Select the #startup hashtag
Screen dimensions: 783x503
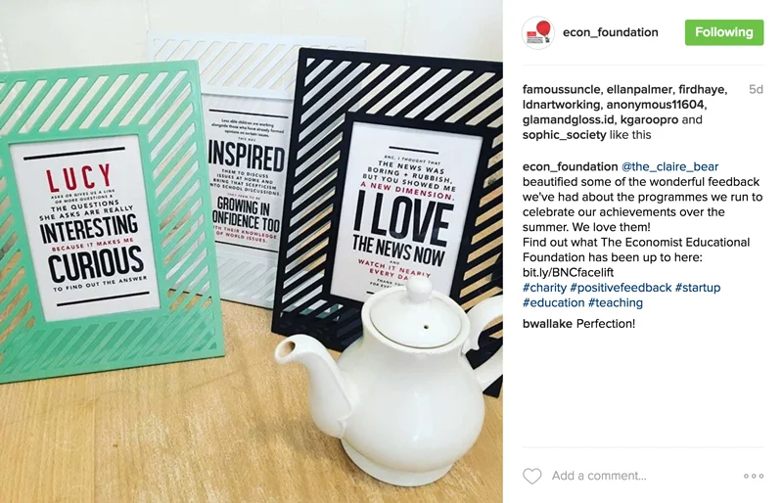(698, 288)
